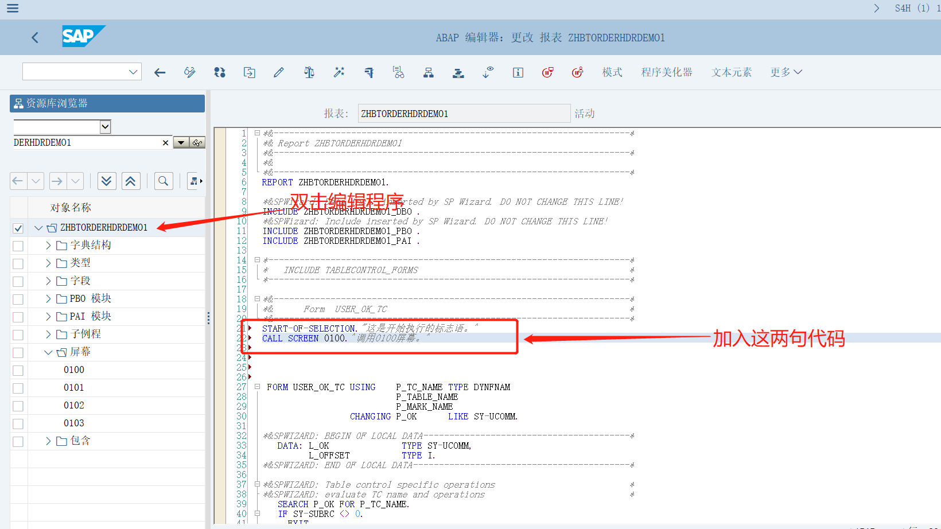Check the box for screen 0102

click(x=18, y=406)
